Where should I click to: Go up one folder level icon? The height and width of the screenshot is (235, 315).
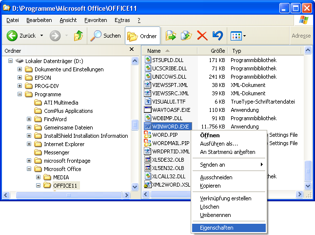point(79,36)
